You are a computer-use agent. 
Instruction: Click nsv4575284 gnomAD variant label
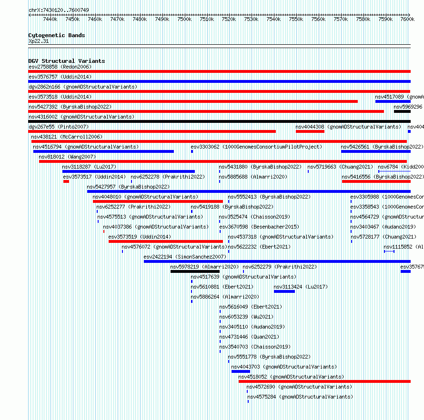(300, 397)
